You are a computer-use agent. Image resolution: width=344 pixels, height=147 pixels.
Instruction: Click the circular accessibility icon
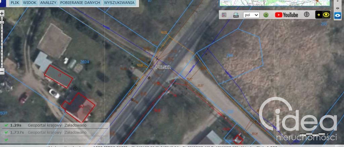click(x=306, y=15)
